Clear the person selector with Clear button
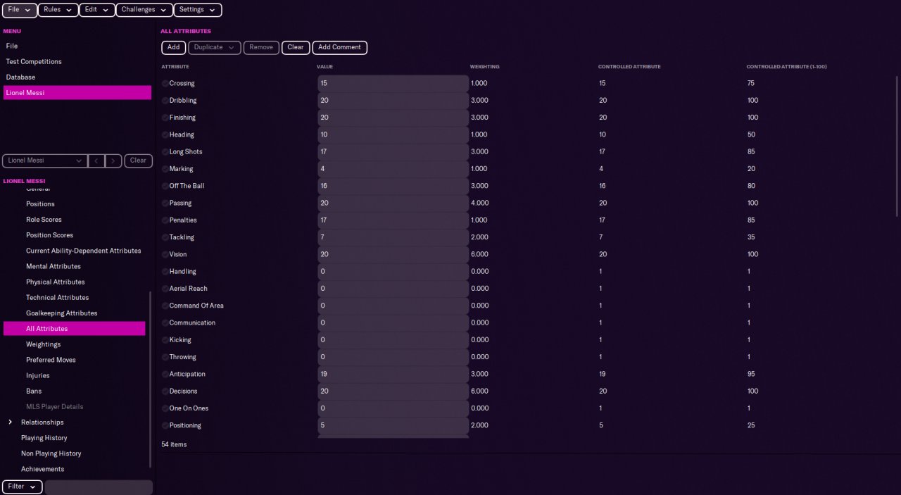The image size is (901, 495). coord(139,161)
